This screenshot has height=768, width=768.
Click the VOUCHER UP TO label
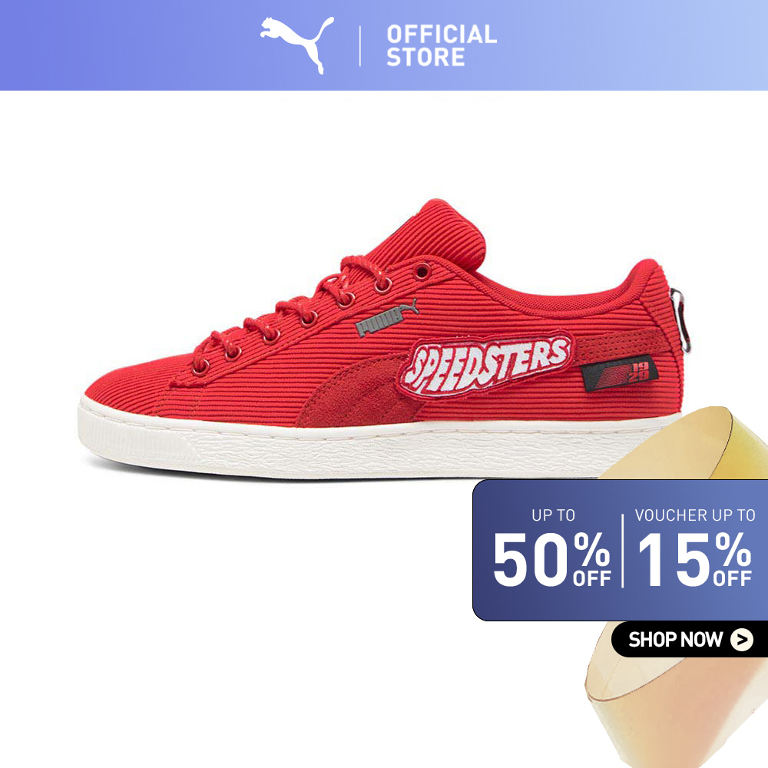point(695,515)
